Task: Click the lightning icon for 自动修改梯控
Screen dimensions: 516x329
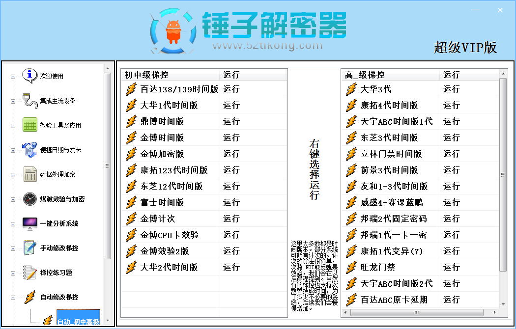Action: [30, 297]
